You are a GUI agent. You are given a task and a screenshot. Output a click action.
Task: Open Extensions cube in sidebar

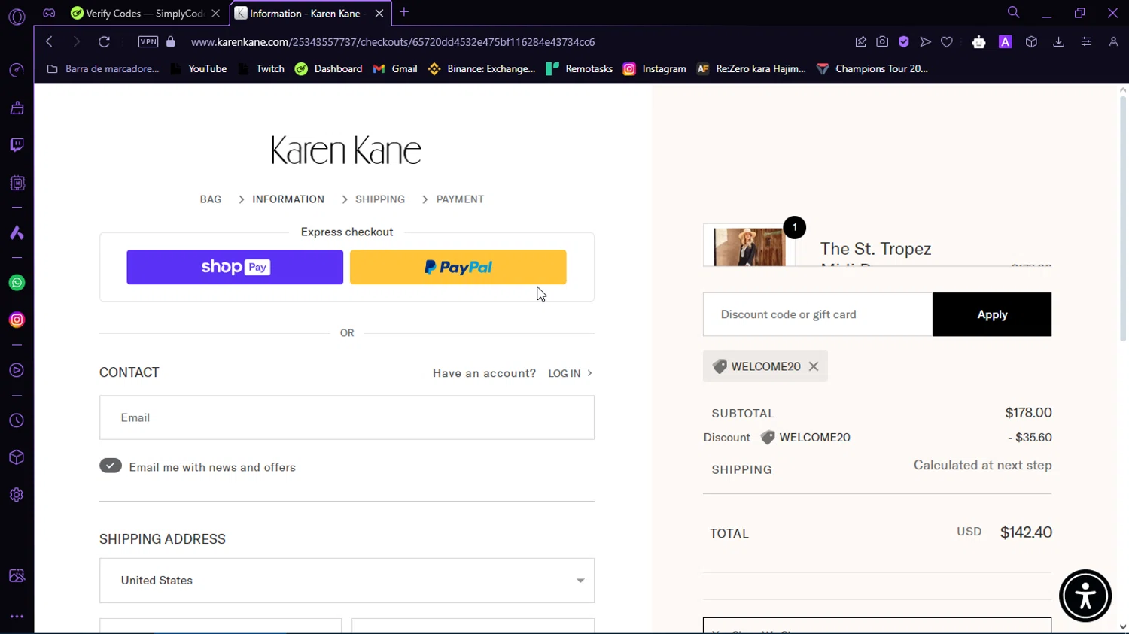coord(17,457)
